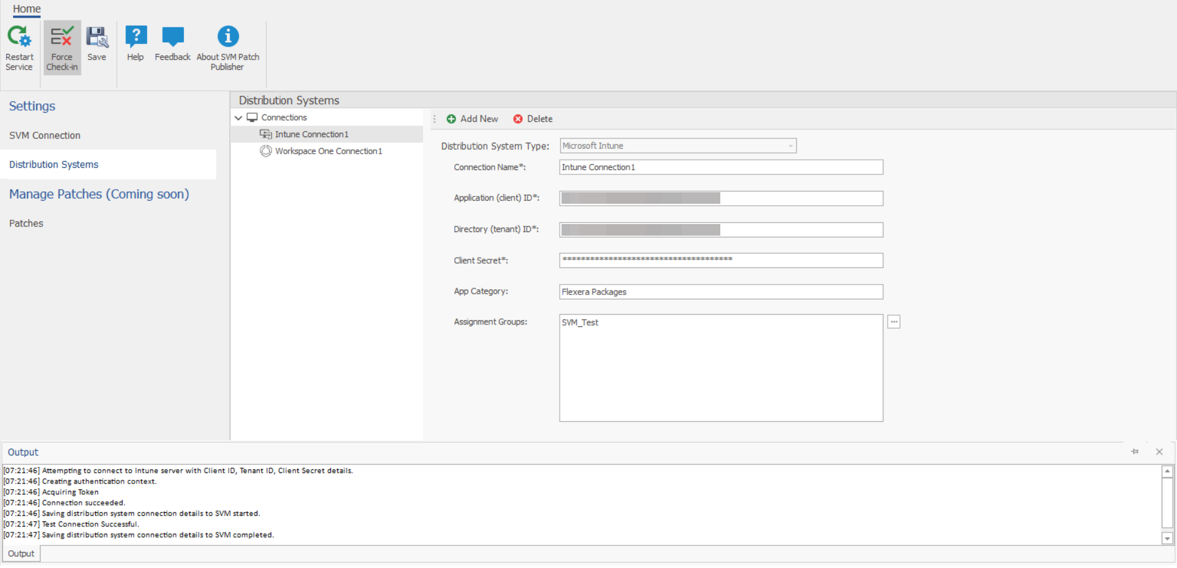Open the Distribution System Type dropdown
The width and height of the screenshot is (1177, 568).
coord(678,146)
